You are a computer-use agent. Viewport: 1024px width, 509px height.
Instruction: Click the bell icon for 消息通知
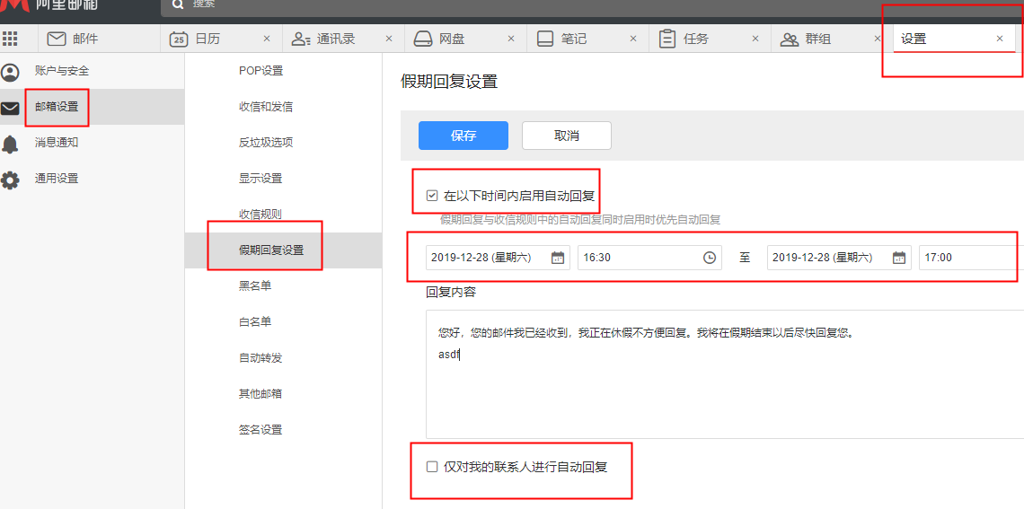[x=11, y=144]
